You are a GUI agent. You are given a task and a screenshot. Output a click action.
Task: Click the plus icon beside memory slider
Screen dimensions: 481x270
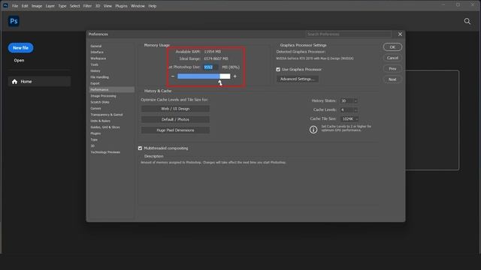(235, 76)
